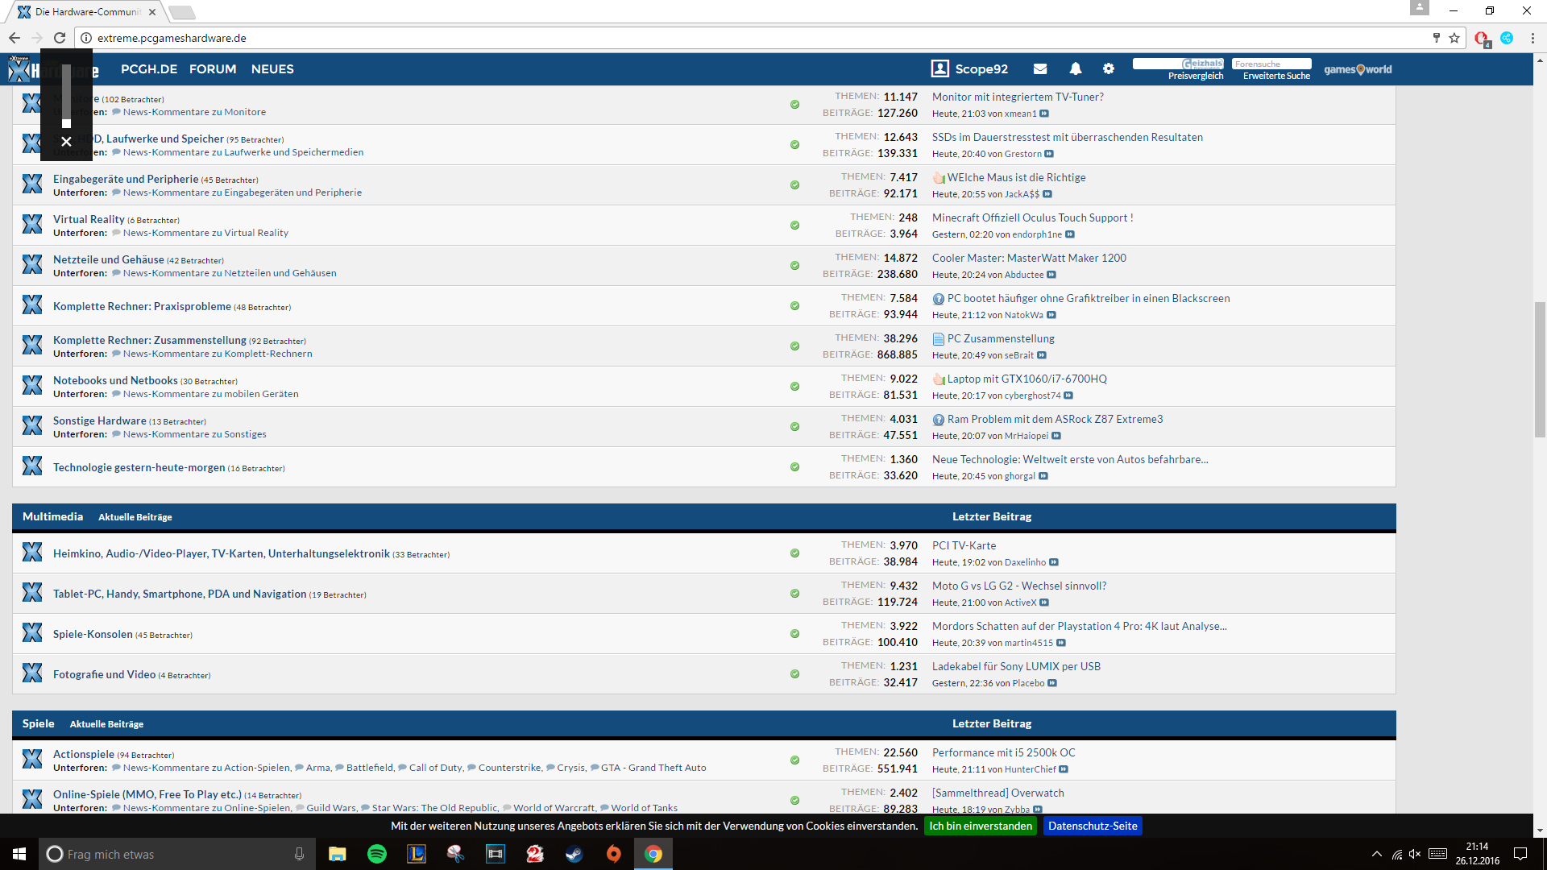Screen dimensions: 1547x870
Task: Jump to newest post by HunterChief
Action: coord(1064,769)
